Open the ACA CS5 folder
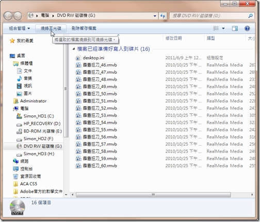The width and height of the screenshot is (260, 222). (x=25, y=184)
